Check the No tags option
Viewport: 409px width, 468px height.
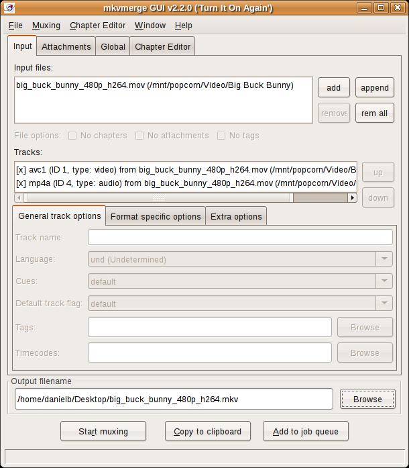point(221,136)
